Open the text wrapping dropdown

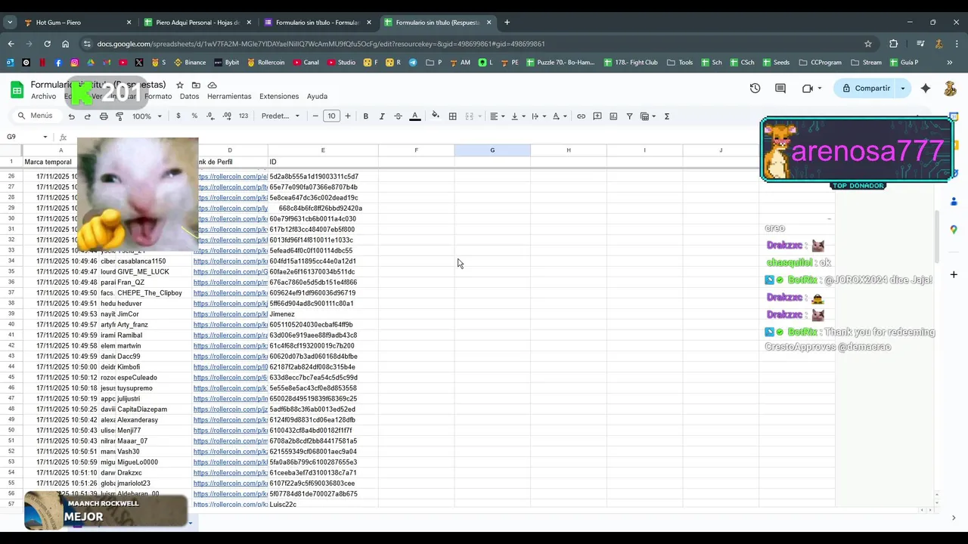tap(538, 116)
